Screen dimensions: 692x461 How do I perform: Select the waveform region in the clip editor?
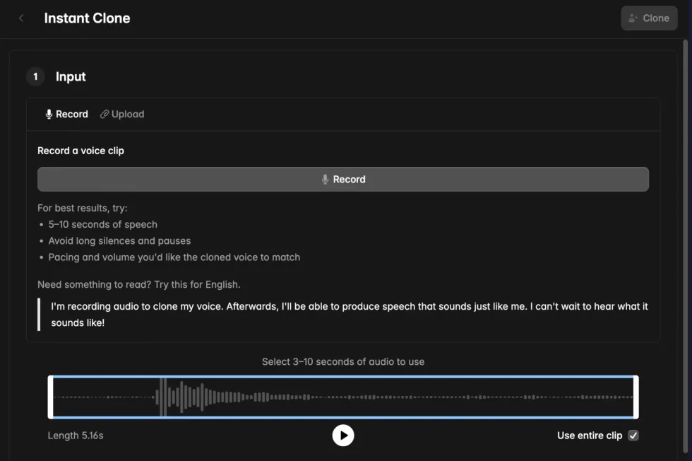[x=343, y=397]
